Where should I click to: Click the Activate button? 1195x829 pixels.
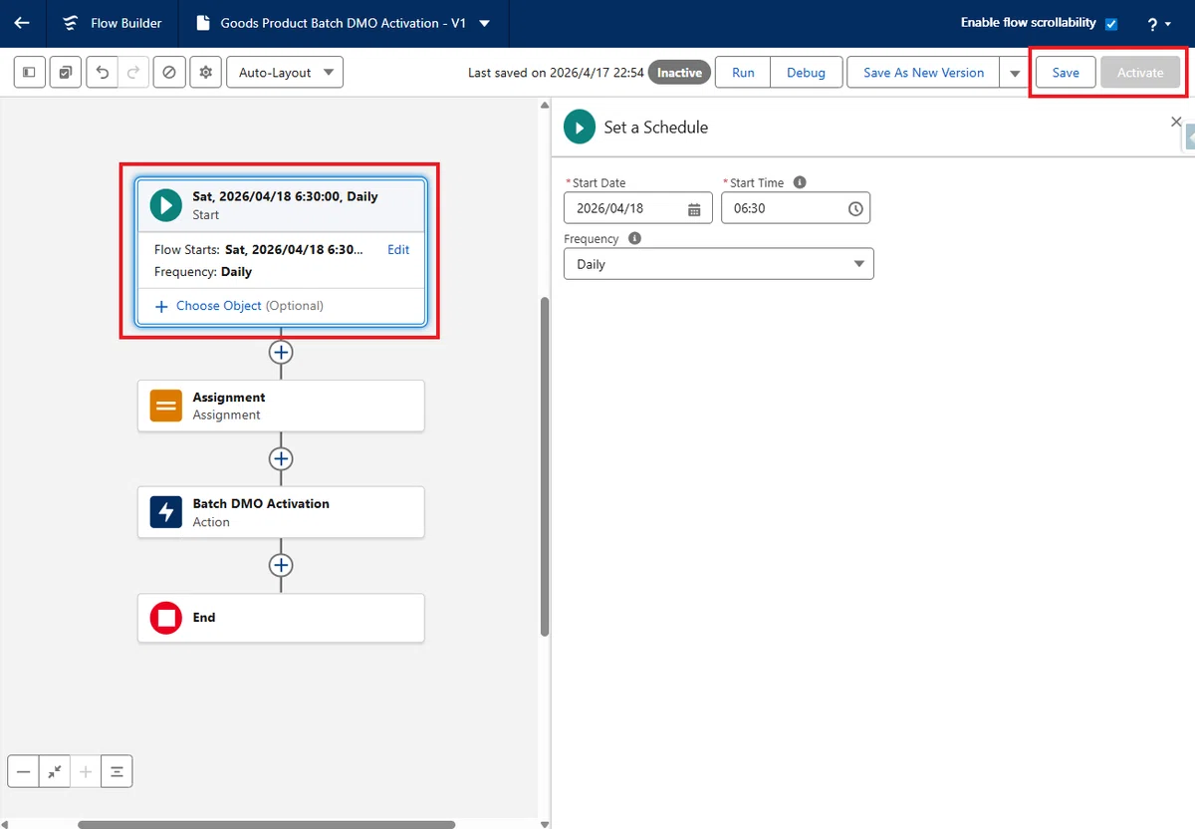point(1140,73)
